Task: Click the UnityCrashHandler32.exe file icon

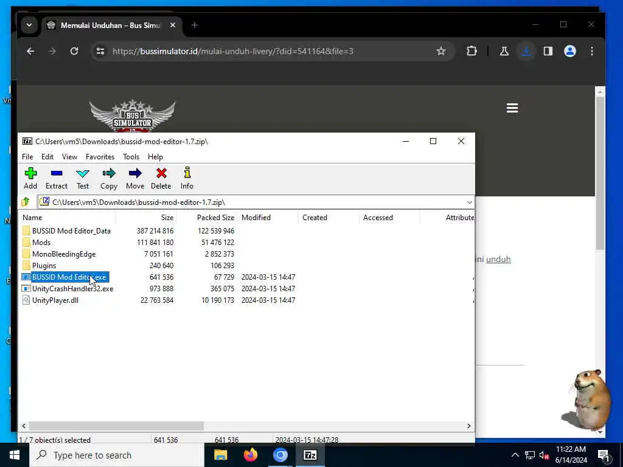Action: point(26,288)
